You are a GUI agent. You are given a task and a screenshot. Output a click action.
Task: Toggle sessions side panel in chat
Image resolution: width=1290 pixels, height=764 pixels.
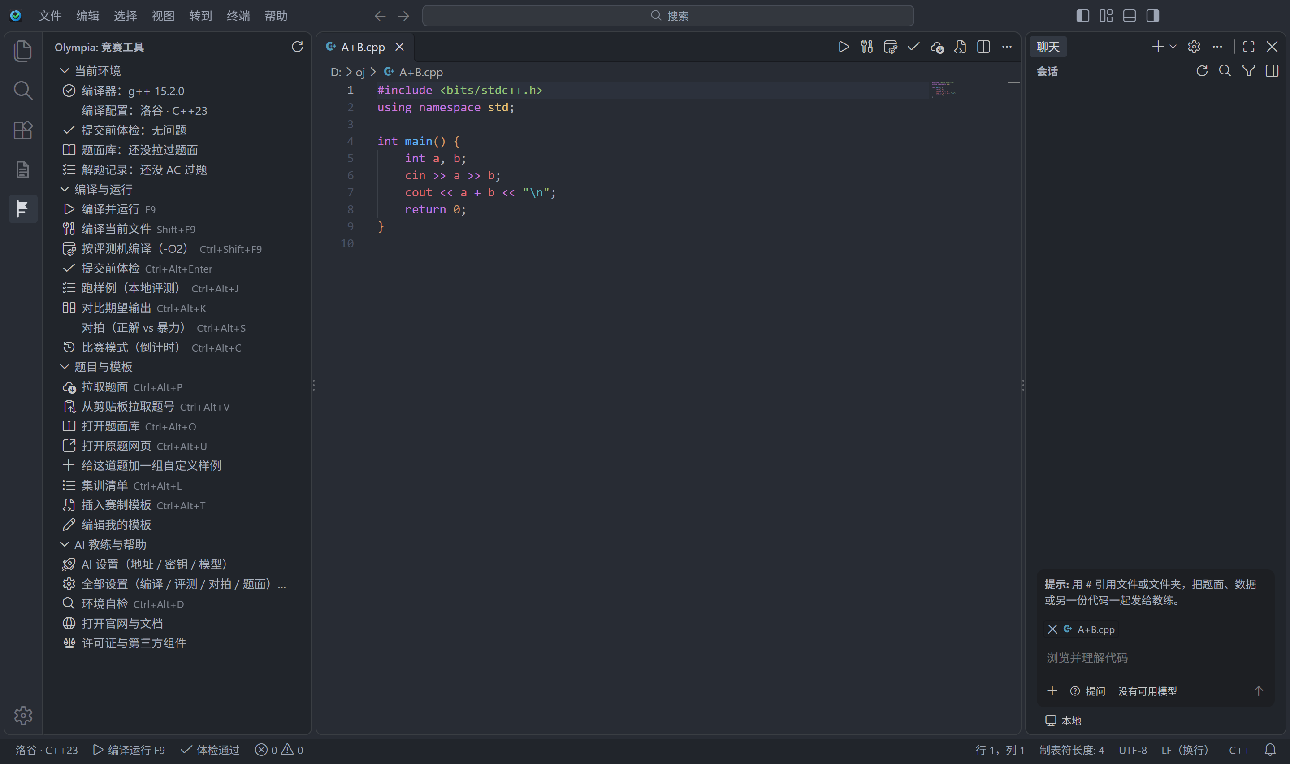(1272, 71)
